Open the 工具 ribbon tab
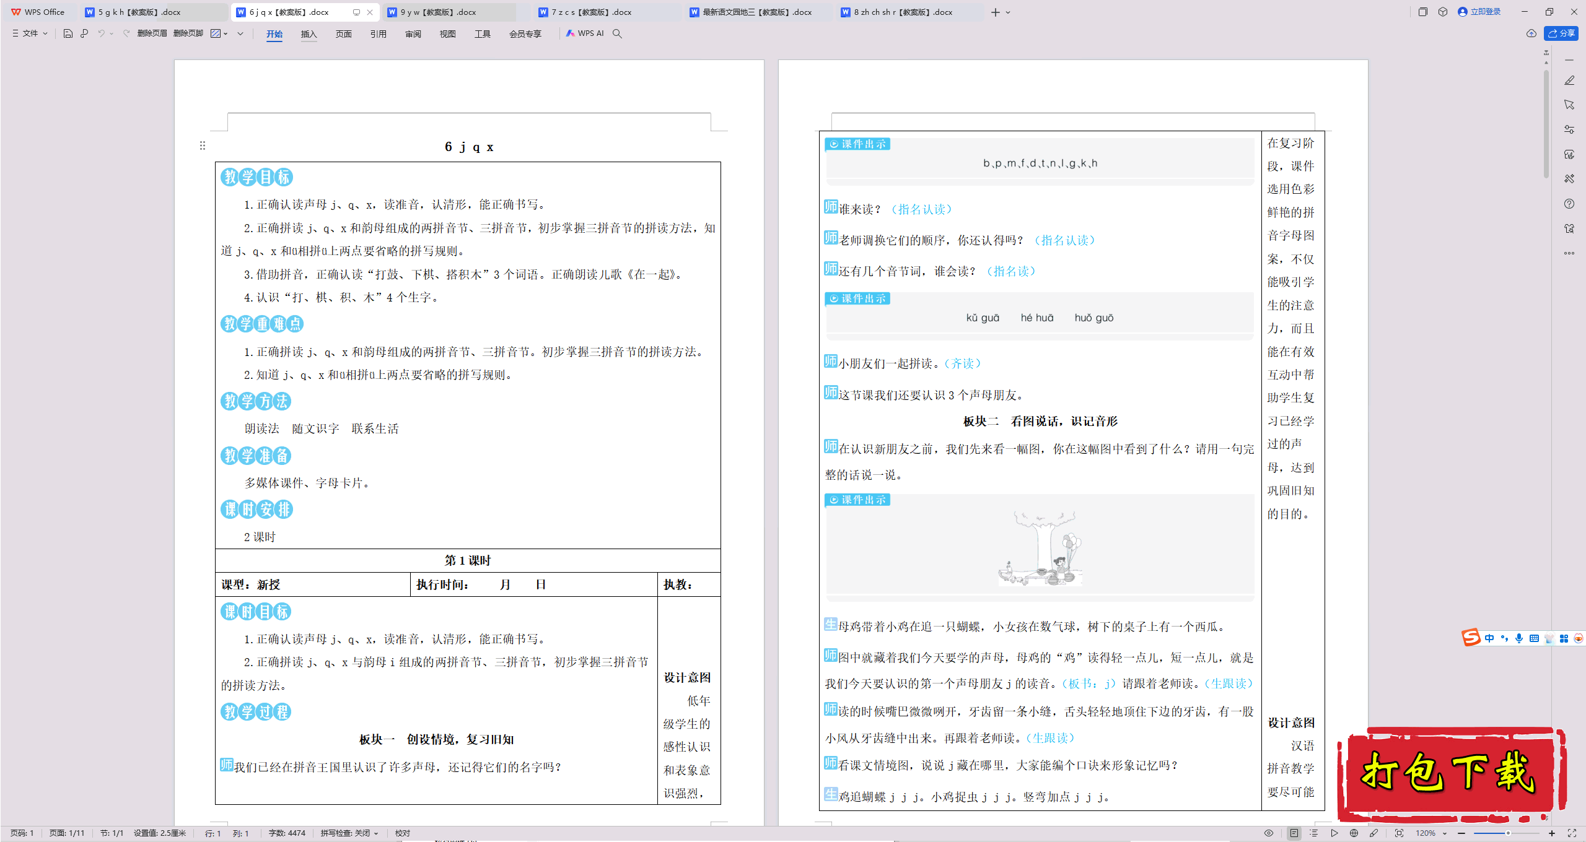 482,34
